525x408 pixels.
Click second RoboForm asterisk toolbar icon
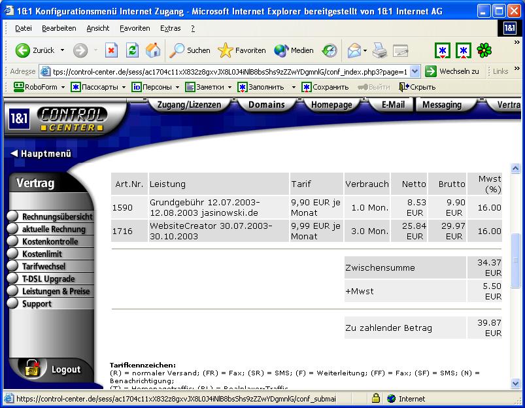click(x=464, y=50)
